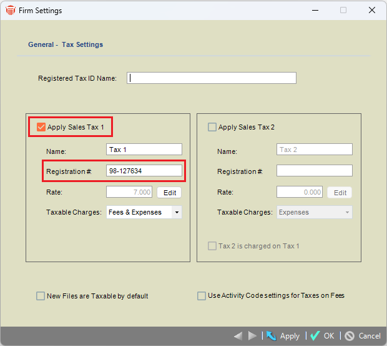This screenshot has width=387, height=346.
Task: Go to previous settings page arrow
Action: (238, 336)
